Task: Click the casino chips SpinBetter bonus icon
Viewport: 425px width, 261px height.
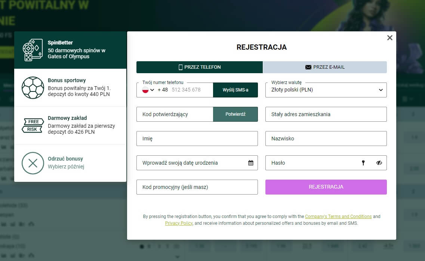Action: click(x=33, y=50)
